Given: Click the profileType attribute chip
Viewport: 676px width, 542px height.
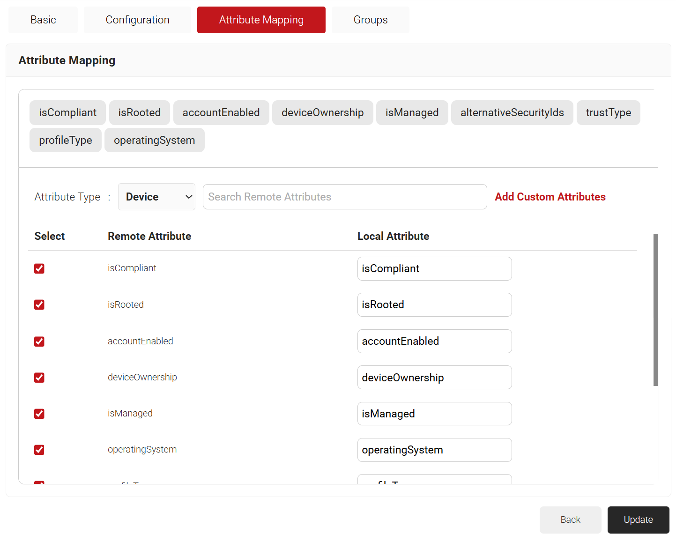Looking at the screenshot, I should pyautogui.click(x=65, y=140).
